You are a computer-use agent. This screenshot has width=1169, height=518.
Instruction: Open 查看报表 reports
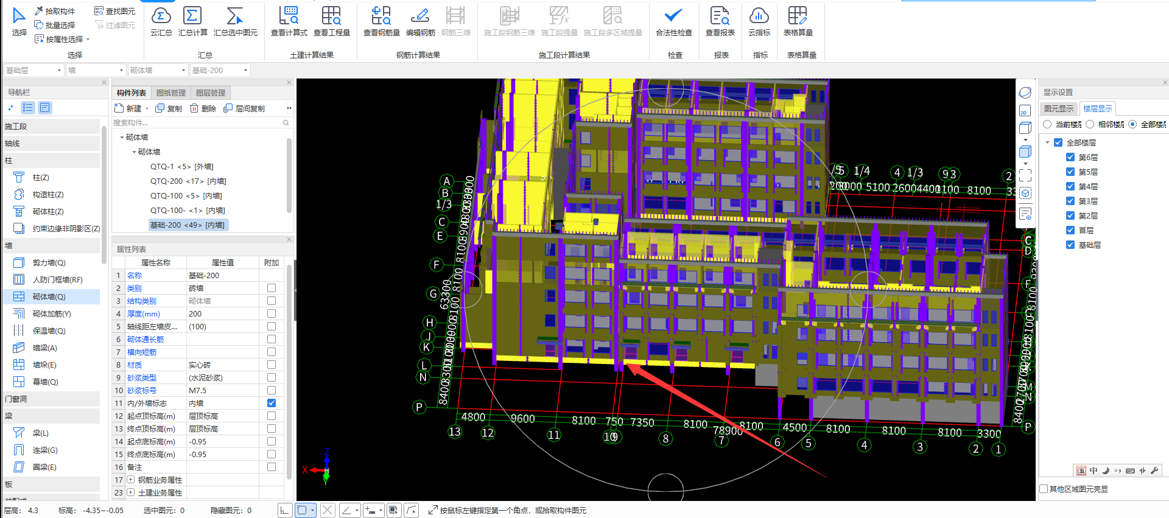click(720, 22)
